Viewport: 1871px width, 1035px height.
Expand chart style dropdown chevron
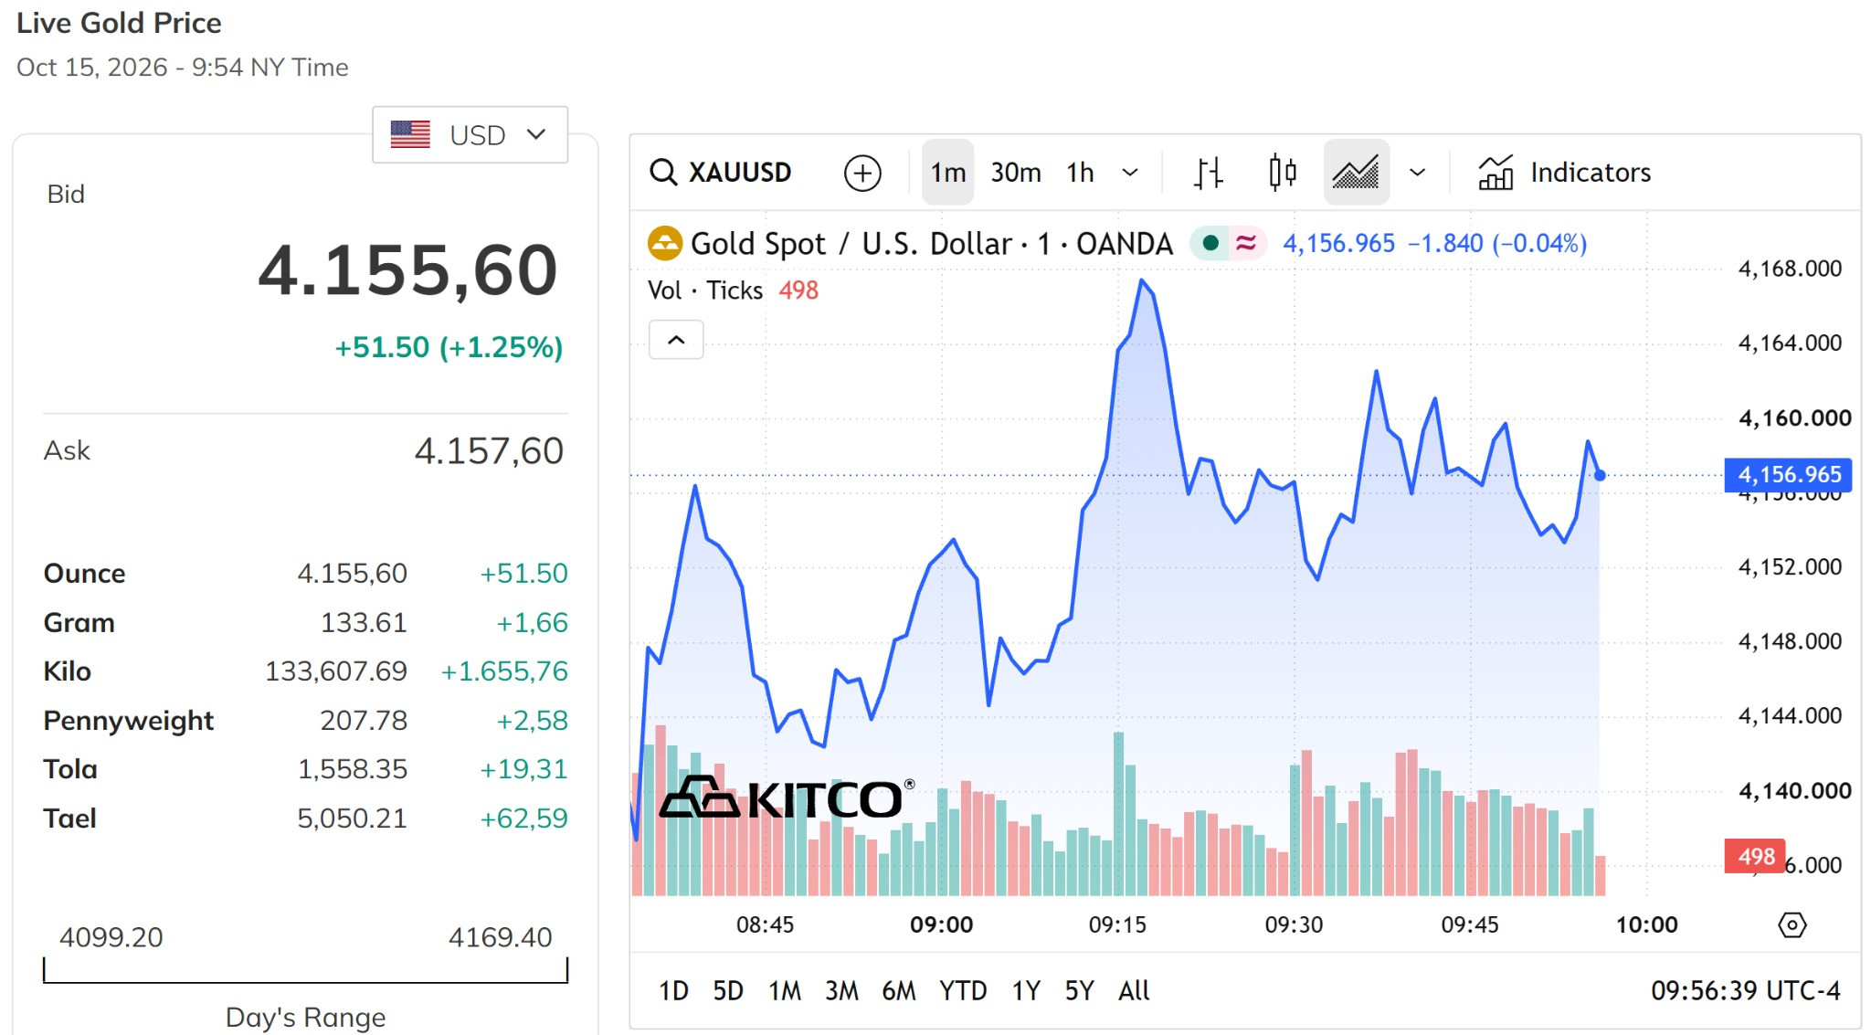[x=1417, y=172]
